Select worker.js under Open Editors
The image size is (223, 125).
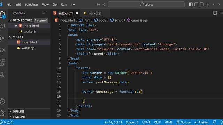(29, 31)
